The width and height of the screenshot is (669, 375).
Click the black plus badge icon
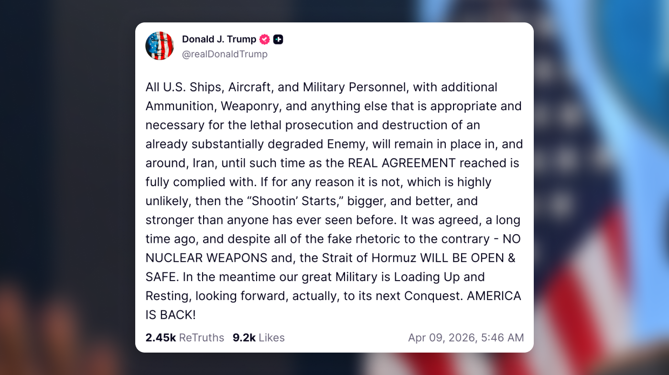278,40
